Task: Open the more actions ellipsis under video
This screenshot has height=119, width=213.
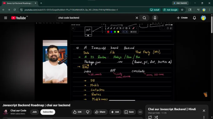Action: tap(140, 112)
